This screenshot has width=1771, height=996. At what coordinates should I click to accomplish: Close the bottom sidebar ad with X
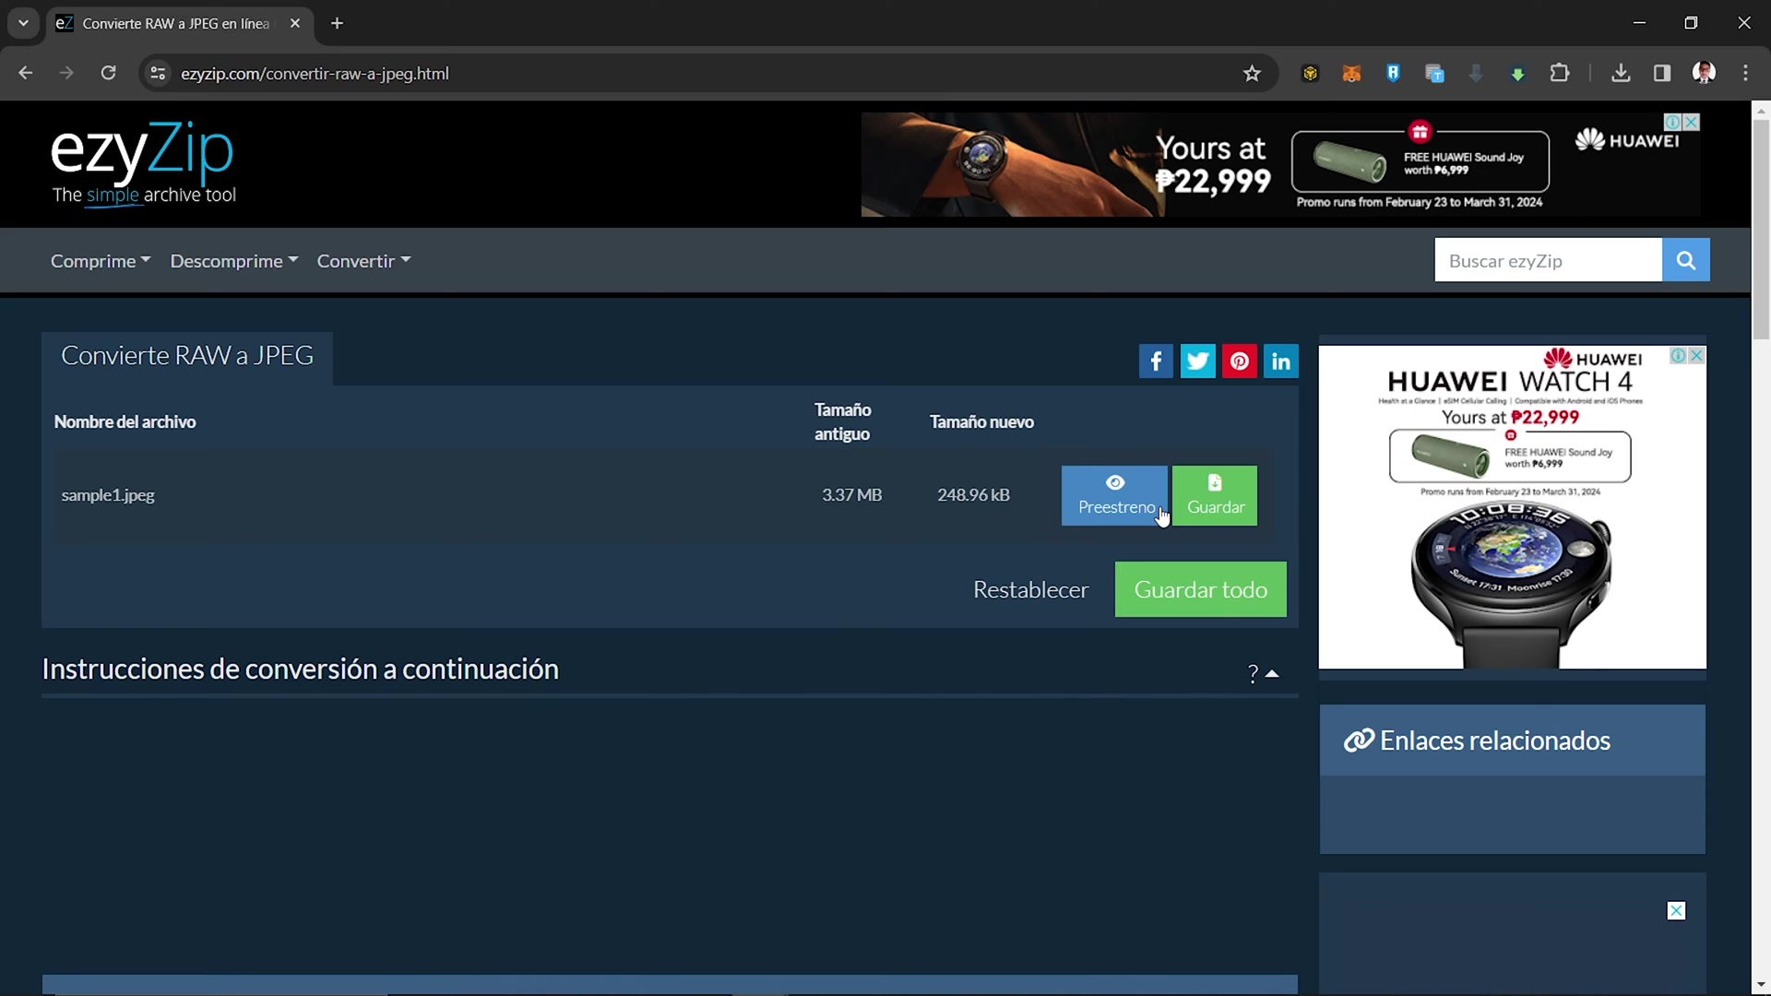(x=1676, y=911)
